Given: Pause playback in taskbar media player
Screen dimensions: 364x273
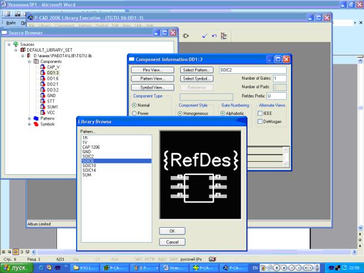Looking at the screenshot, I should click(x=277, y=268).
